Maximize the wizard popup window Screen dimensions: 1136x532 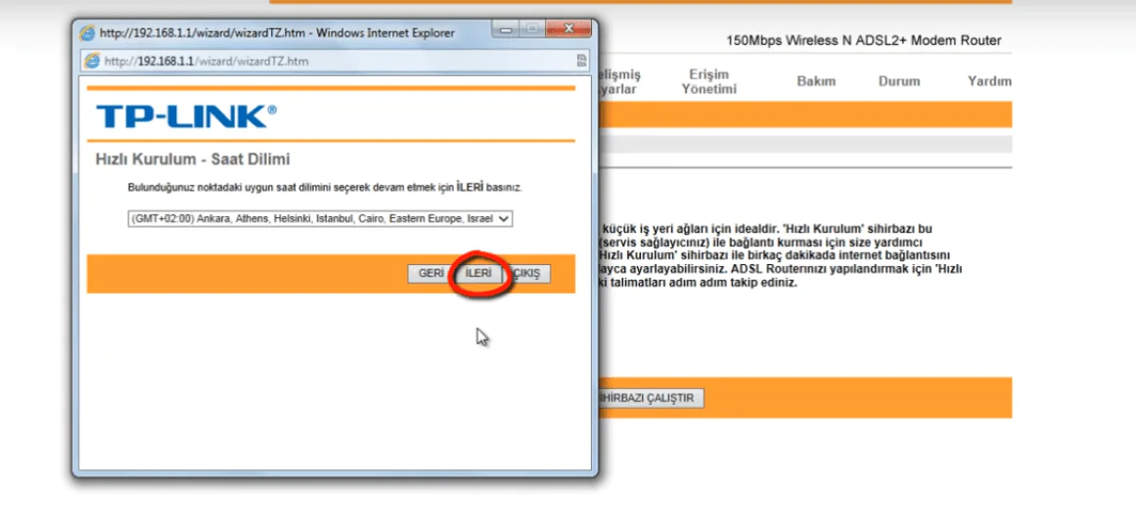pyautogui.click(x=533, y=32)
